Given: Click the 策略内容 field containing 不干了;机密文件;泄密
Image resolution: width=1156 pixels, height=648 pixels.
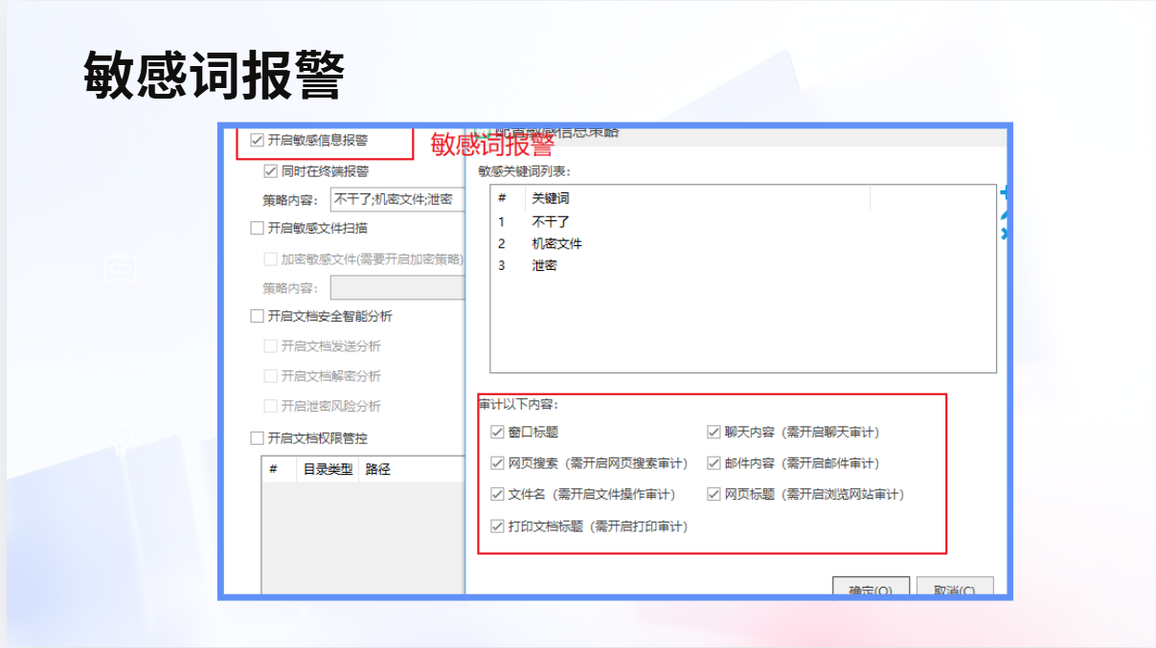Looking at the screenshot, I should (x=397, y=200).
